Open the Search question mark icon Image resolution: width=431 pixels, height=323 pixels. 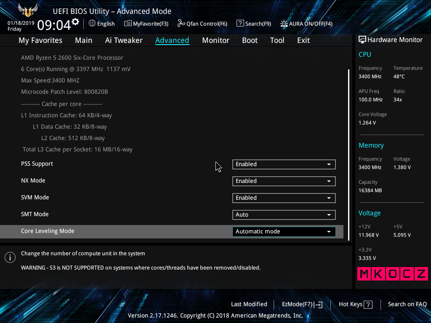pyautogui.click(x=240, y=24)
